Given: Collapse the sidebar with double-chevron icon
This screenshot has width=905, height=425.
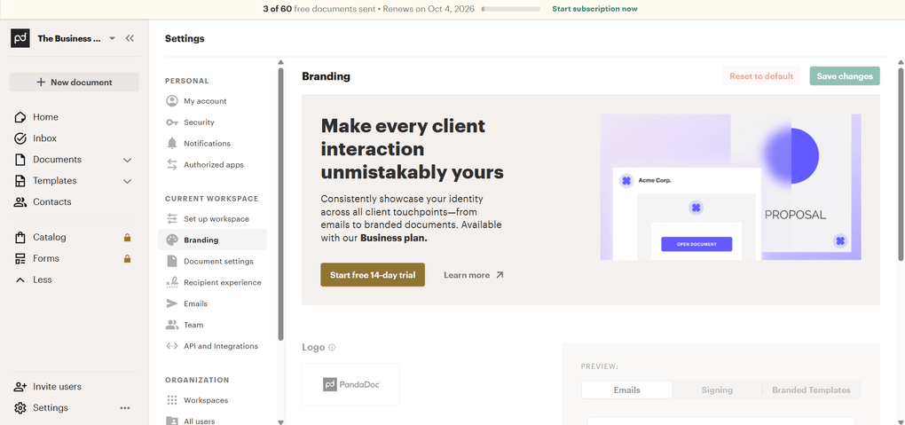Looking at the screenshot, I should [x=130, y=39].
